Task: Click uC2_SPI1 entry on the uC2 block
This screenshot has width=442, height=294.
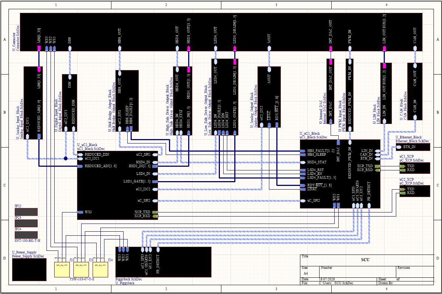Action: [x=147, y=155]
